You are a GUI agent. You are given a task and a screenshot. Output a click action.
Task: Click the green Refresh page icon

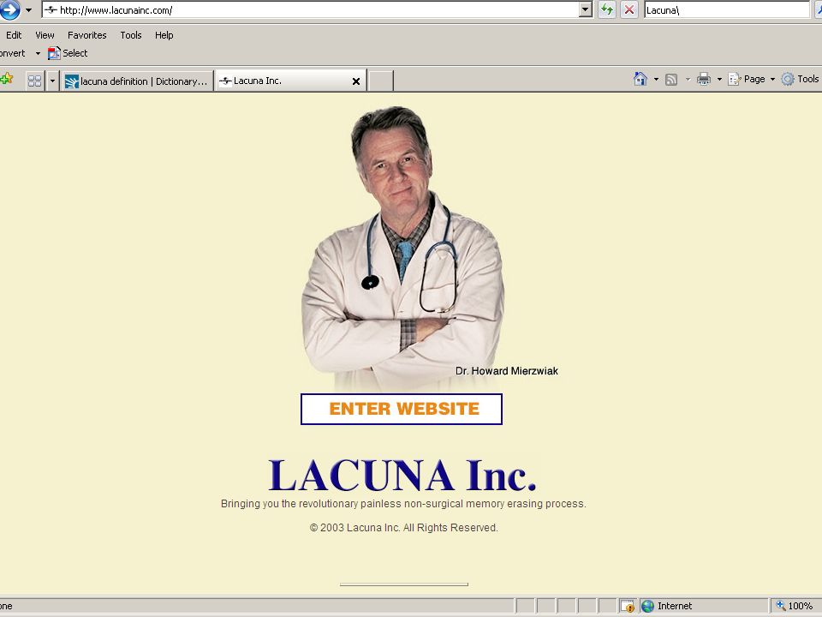pos(607,9)
